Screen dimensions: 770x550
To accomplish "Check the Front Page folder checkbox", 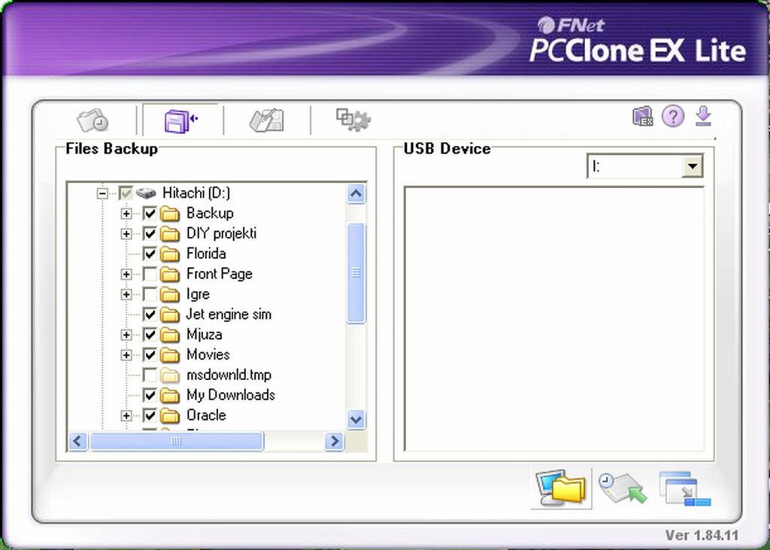I will coord(150,274).
